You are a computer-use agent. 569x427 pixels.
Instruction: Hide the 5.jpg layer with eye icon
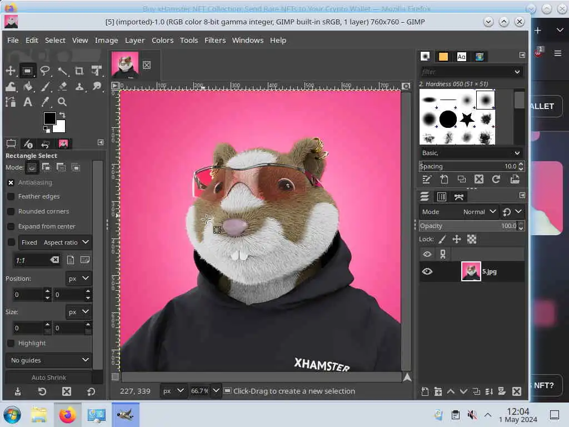coord(427,271)
